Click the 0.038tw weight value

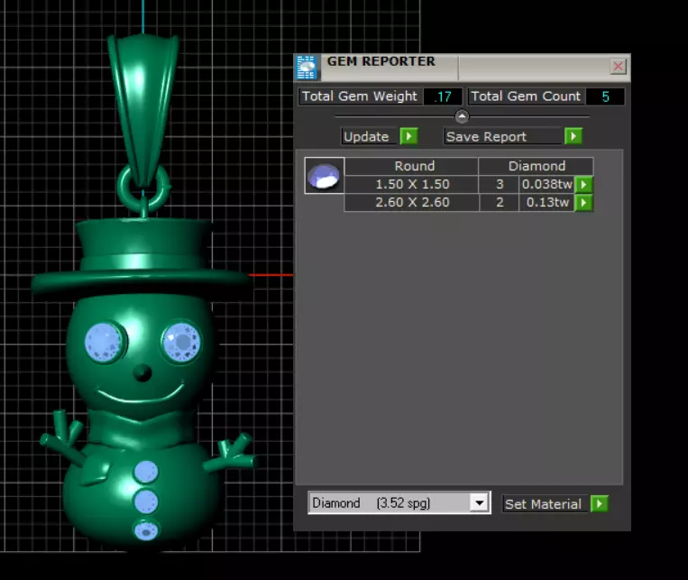click(x=546, y=184)
